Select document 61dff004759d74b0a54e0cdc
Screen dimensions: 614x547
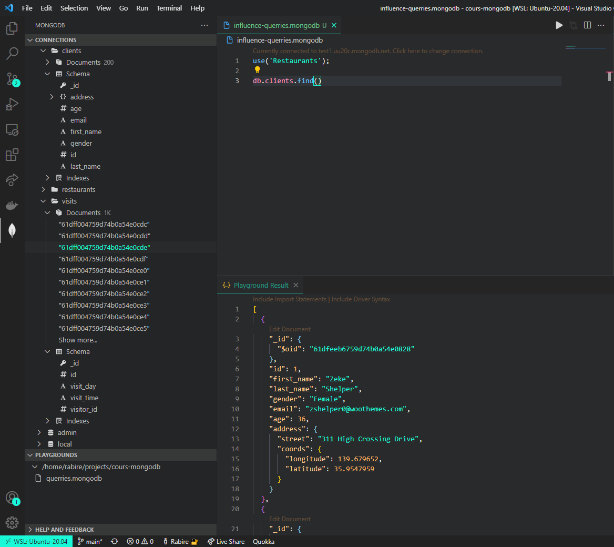point(104,225)
